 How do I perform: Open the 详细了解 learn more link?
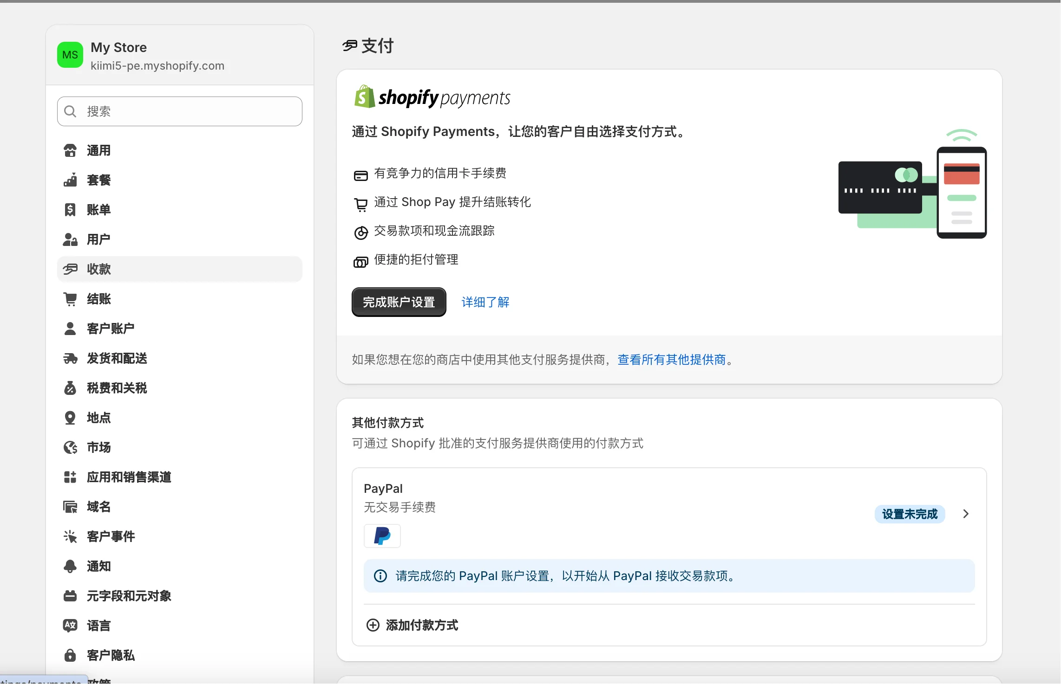pos(485,302)
